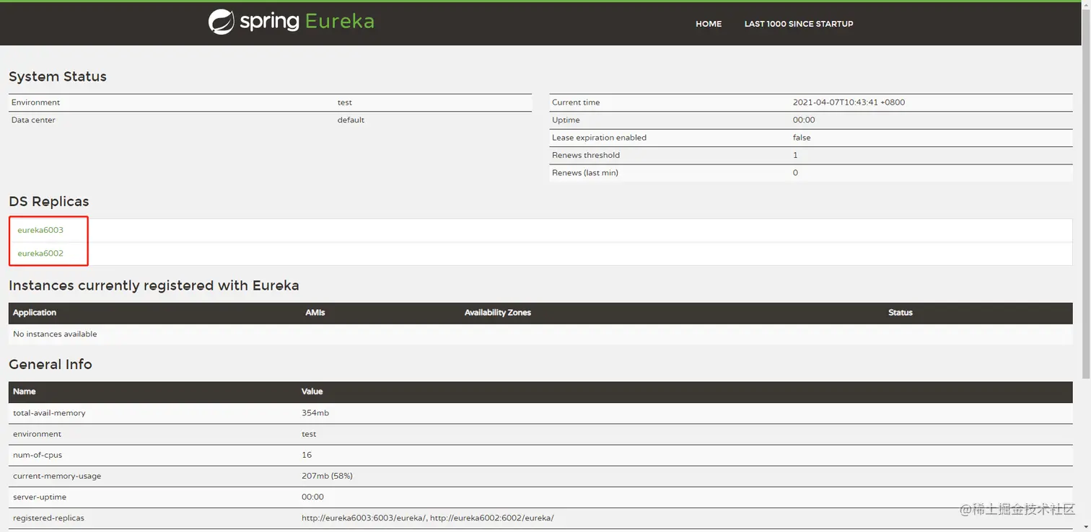Select the 'environment' row name in General Info

(37, 434)
